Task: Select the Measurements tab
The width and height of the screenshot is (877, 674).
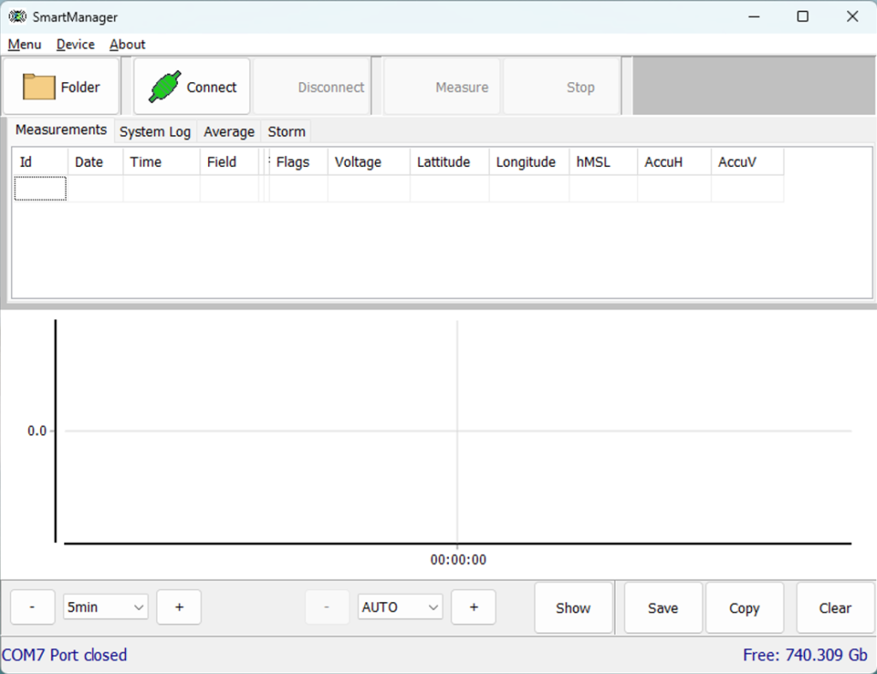Action: [62, 130]
